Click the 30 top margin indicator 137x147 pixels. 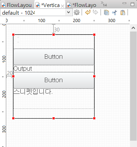(57, 30)
